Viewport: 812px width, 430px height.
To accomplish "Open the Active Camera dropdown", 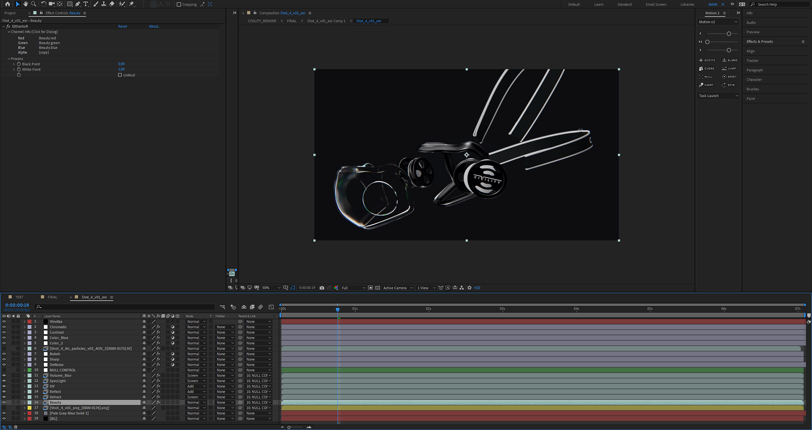I will coord(398,288).
